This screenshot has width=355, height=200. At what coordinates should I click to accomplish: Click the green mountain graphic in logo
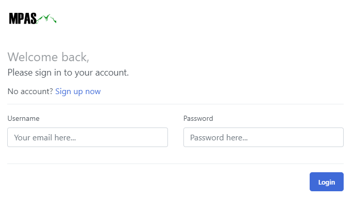click(x=46, y=19)
